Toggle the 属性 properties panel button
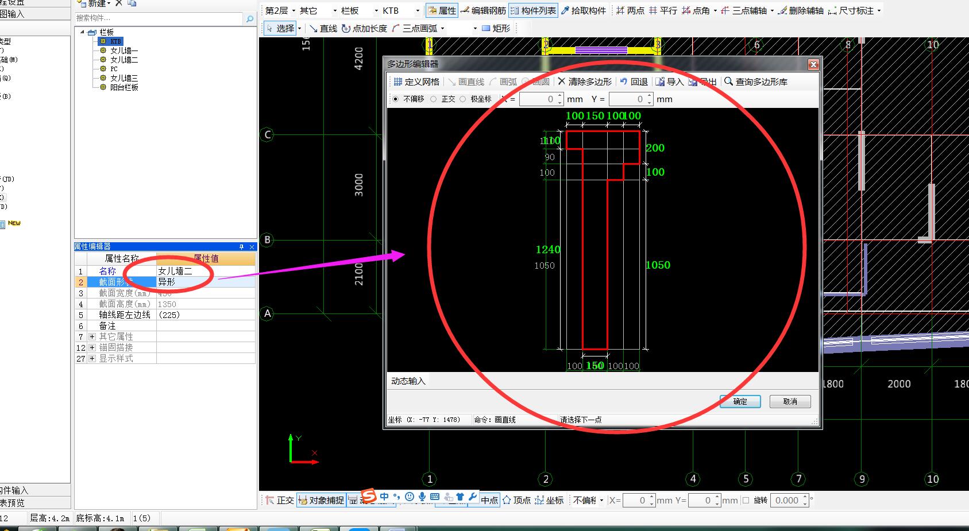This screenshot has width=969, height=531. click(x=442, y=10)
